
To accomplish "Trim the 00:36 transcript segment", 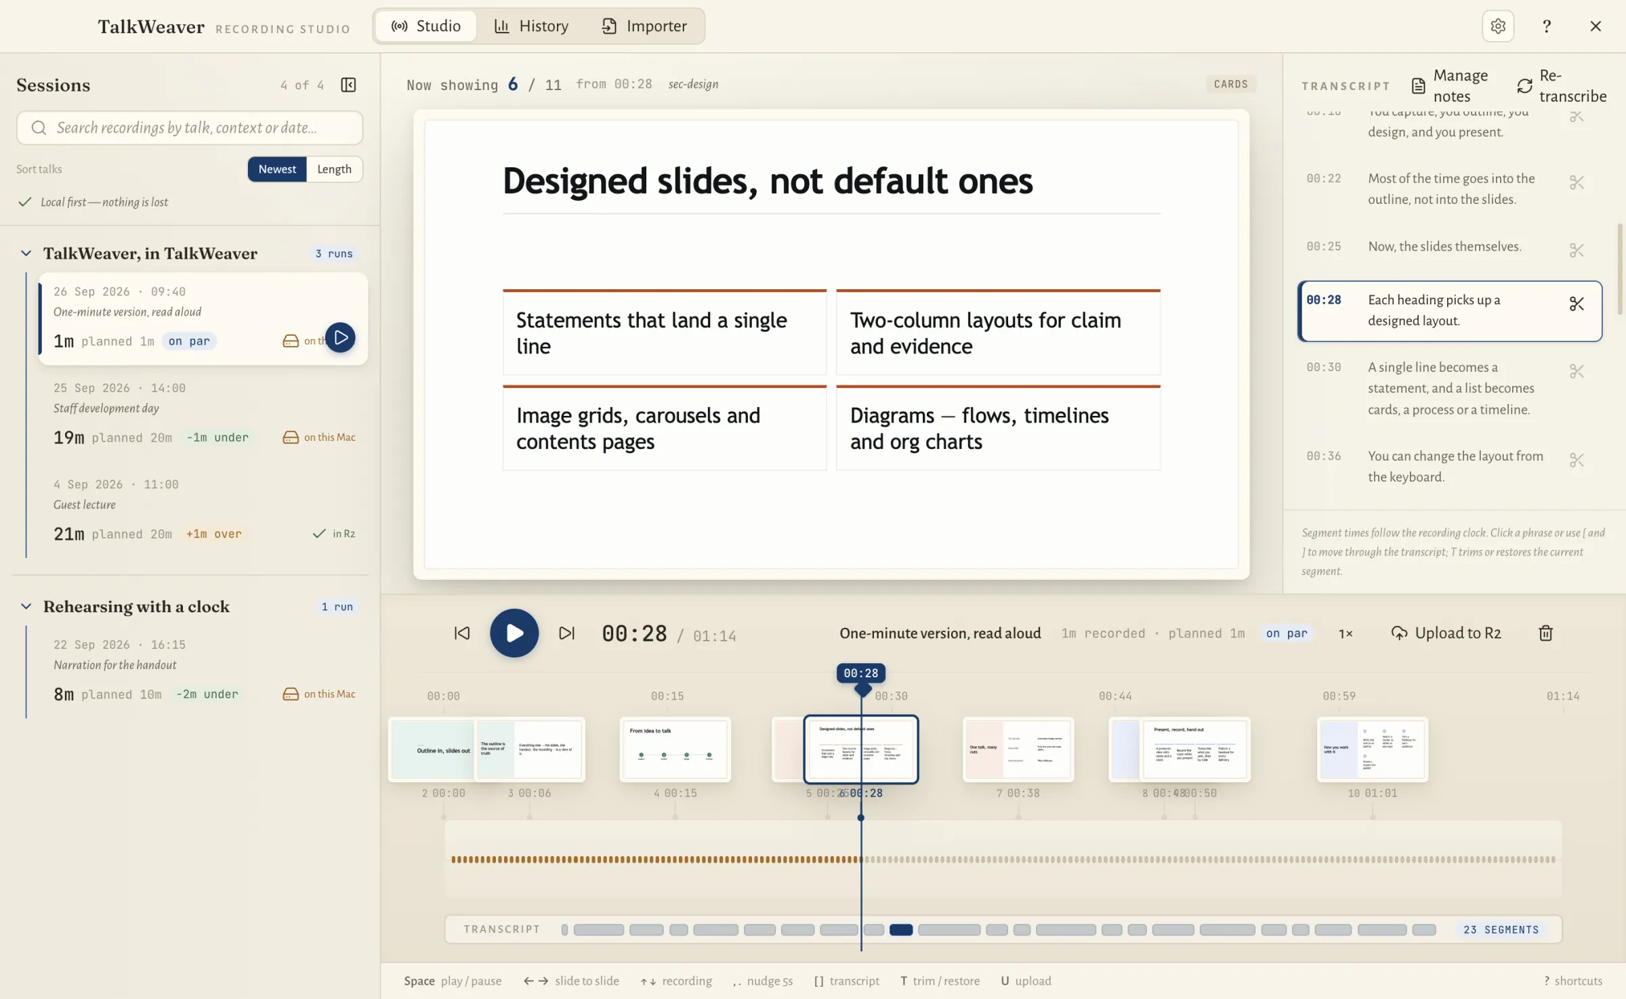I will [1577, 461].
